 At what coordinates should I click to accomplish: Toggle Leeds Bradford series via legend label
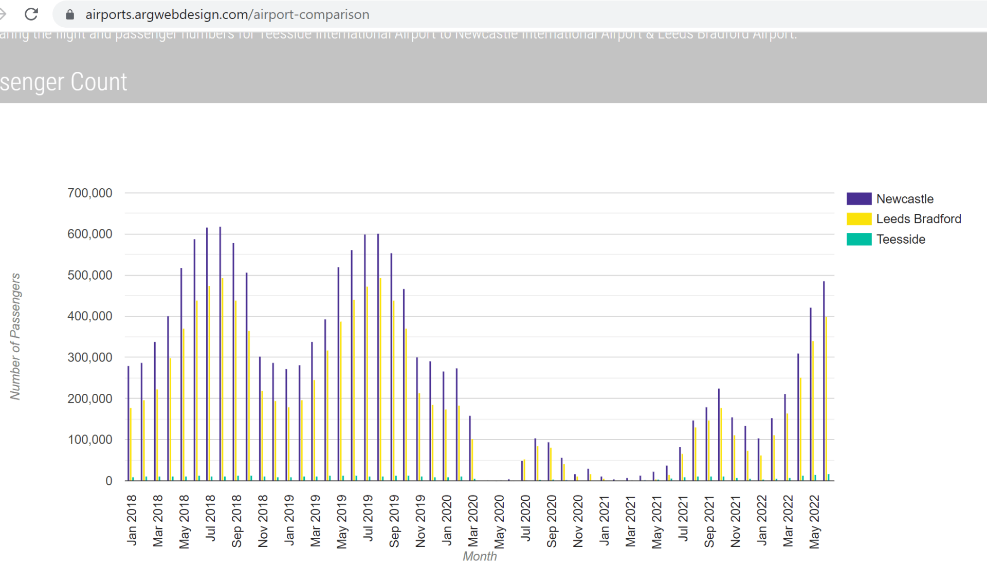pos(918,219)
